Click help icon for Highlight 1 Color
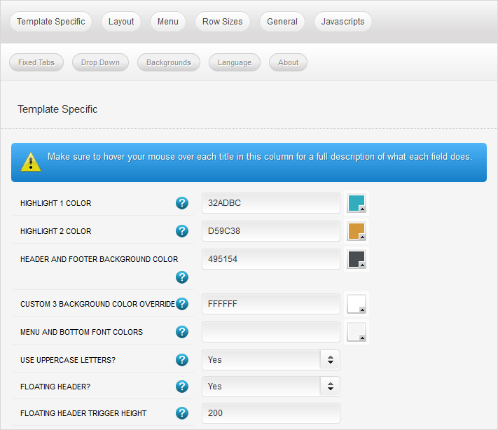Viewport: 498px width, 430px height. point(182,203)
